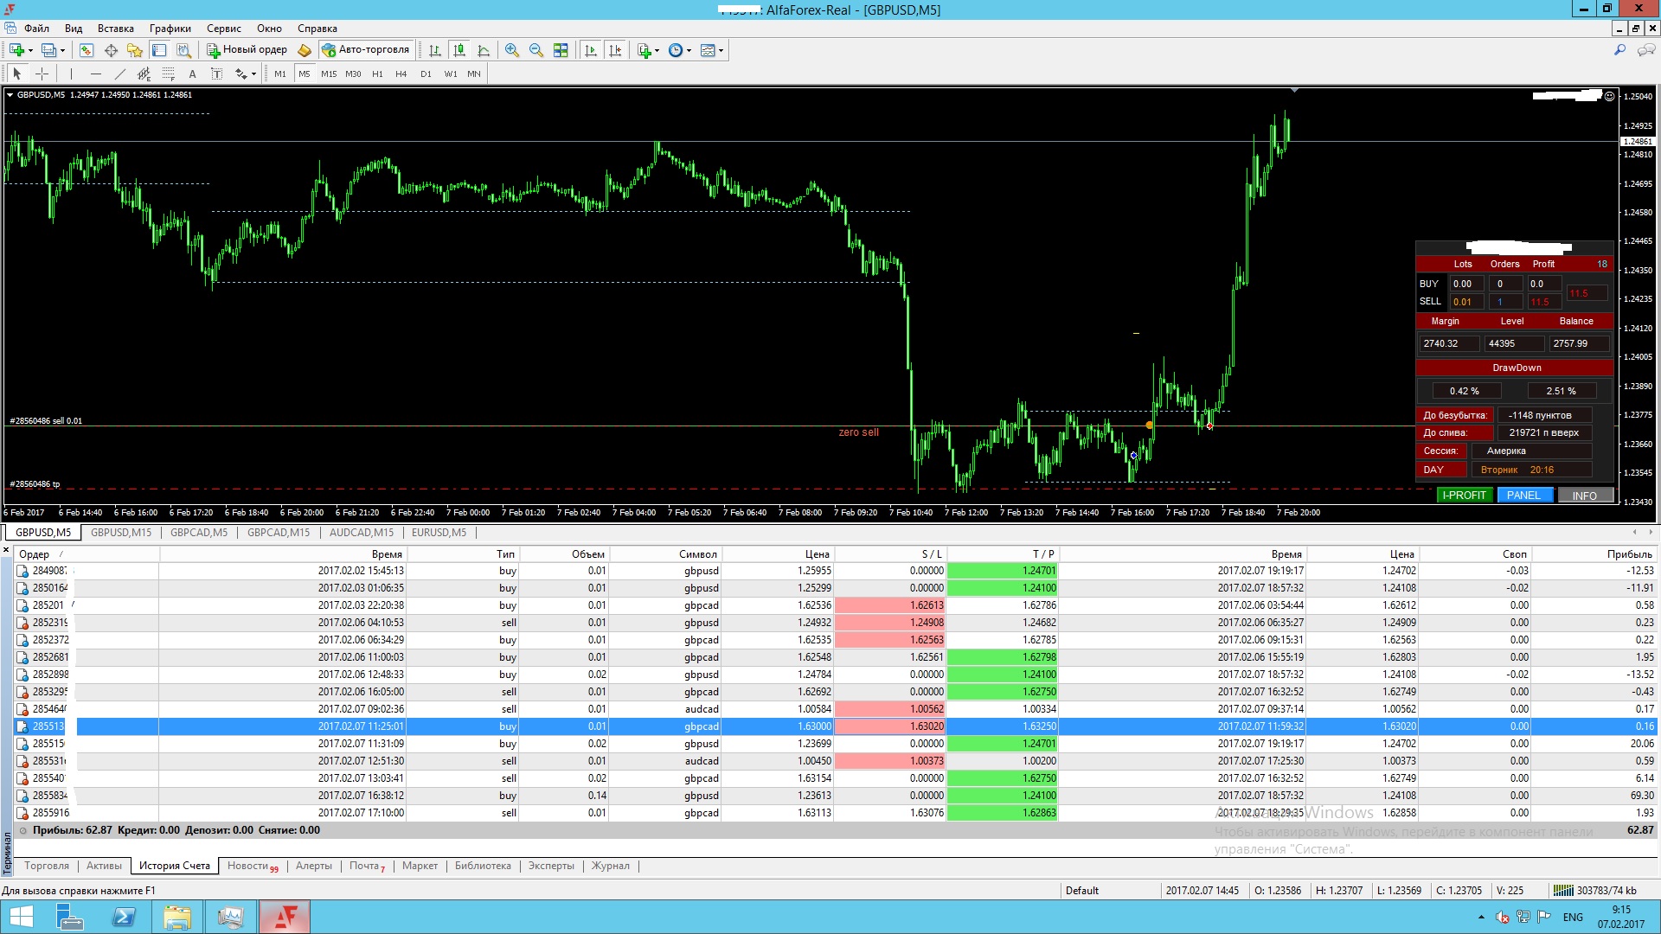Switch to M1 timeframe

280,74
